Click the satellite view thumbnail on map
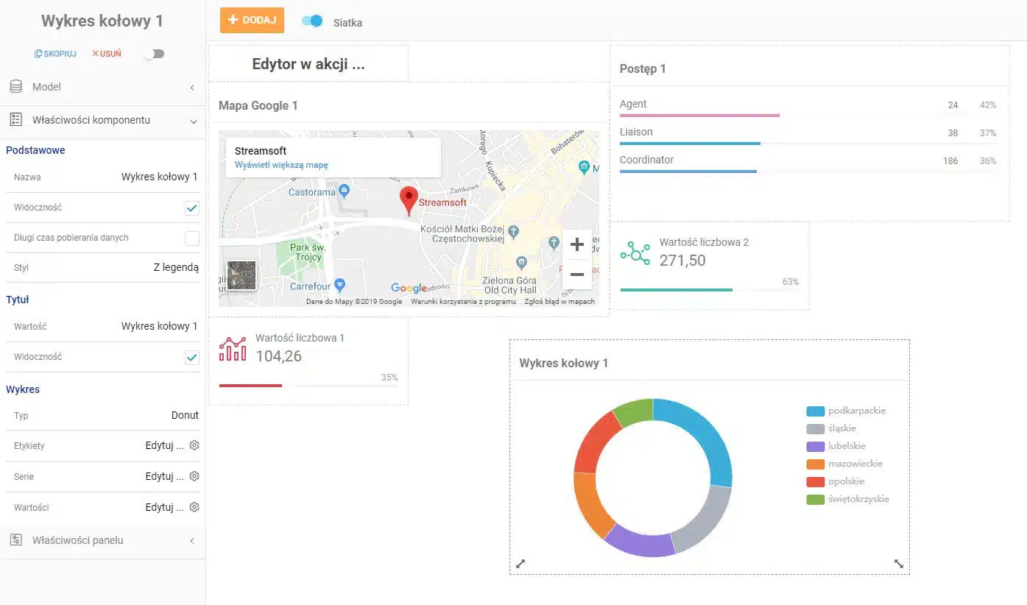 [241, 275]
